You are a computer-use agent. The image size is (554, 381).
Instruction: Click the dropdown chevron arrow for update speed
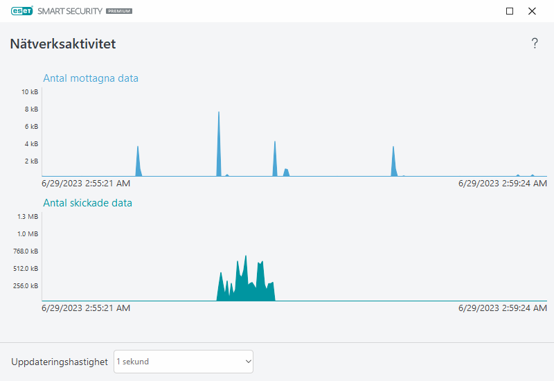(248, 362)
